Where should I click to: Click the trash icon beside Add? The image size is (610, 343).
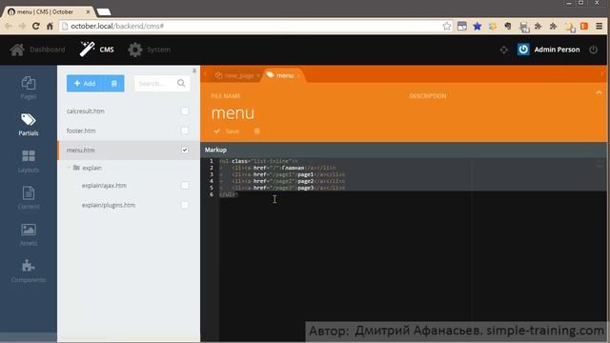114,84
